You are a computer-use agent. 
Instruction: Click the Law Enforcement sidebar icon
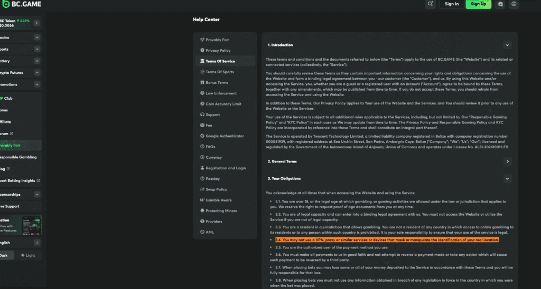coord(202,93)
